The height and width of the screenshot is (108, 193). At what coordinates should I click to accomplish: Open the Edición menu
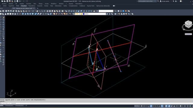click(11, 4)
